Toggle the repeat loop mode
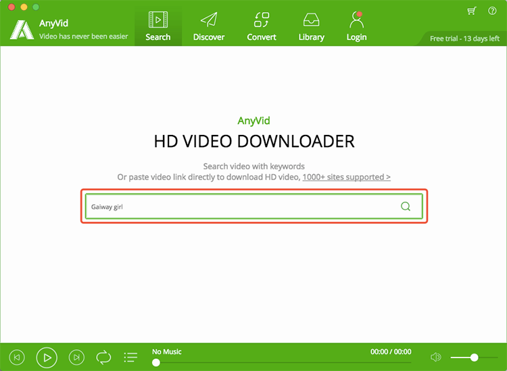Screen dimensions: 507x371 103,358
